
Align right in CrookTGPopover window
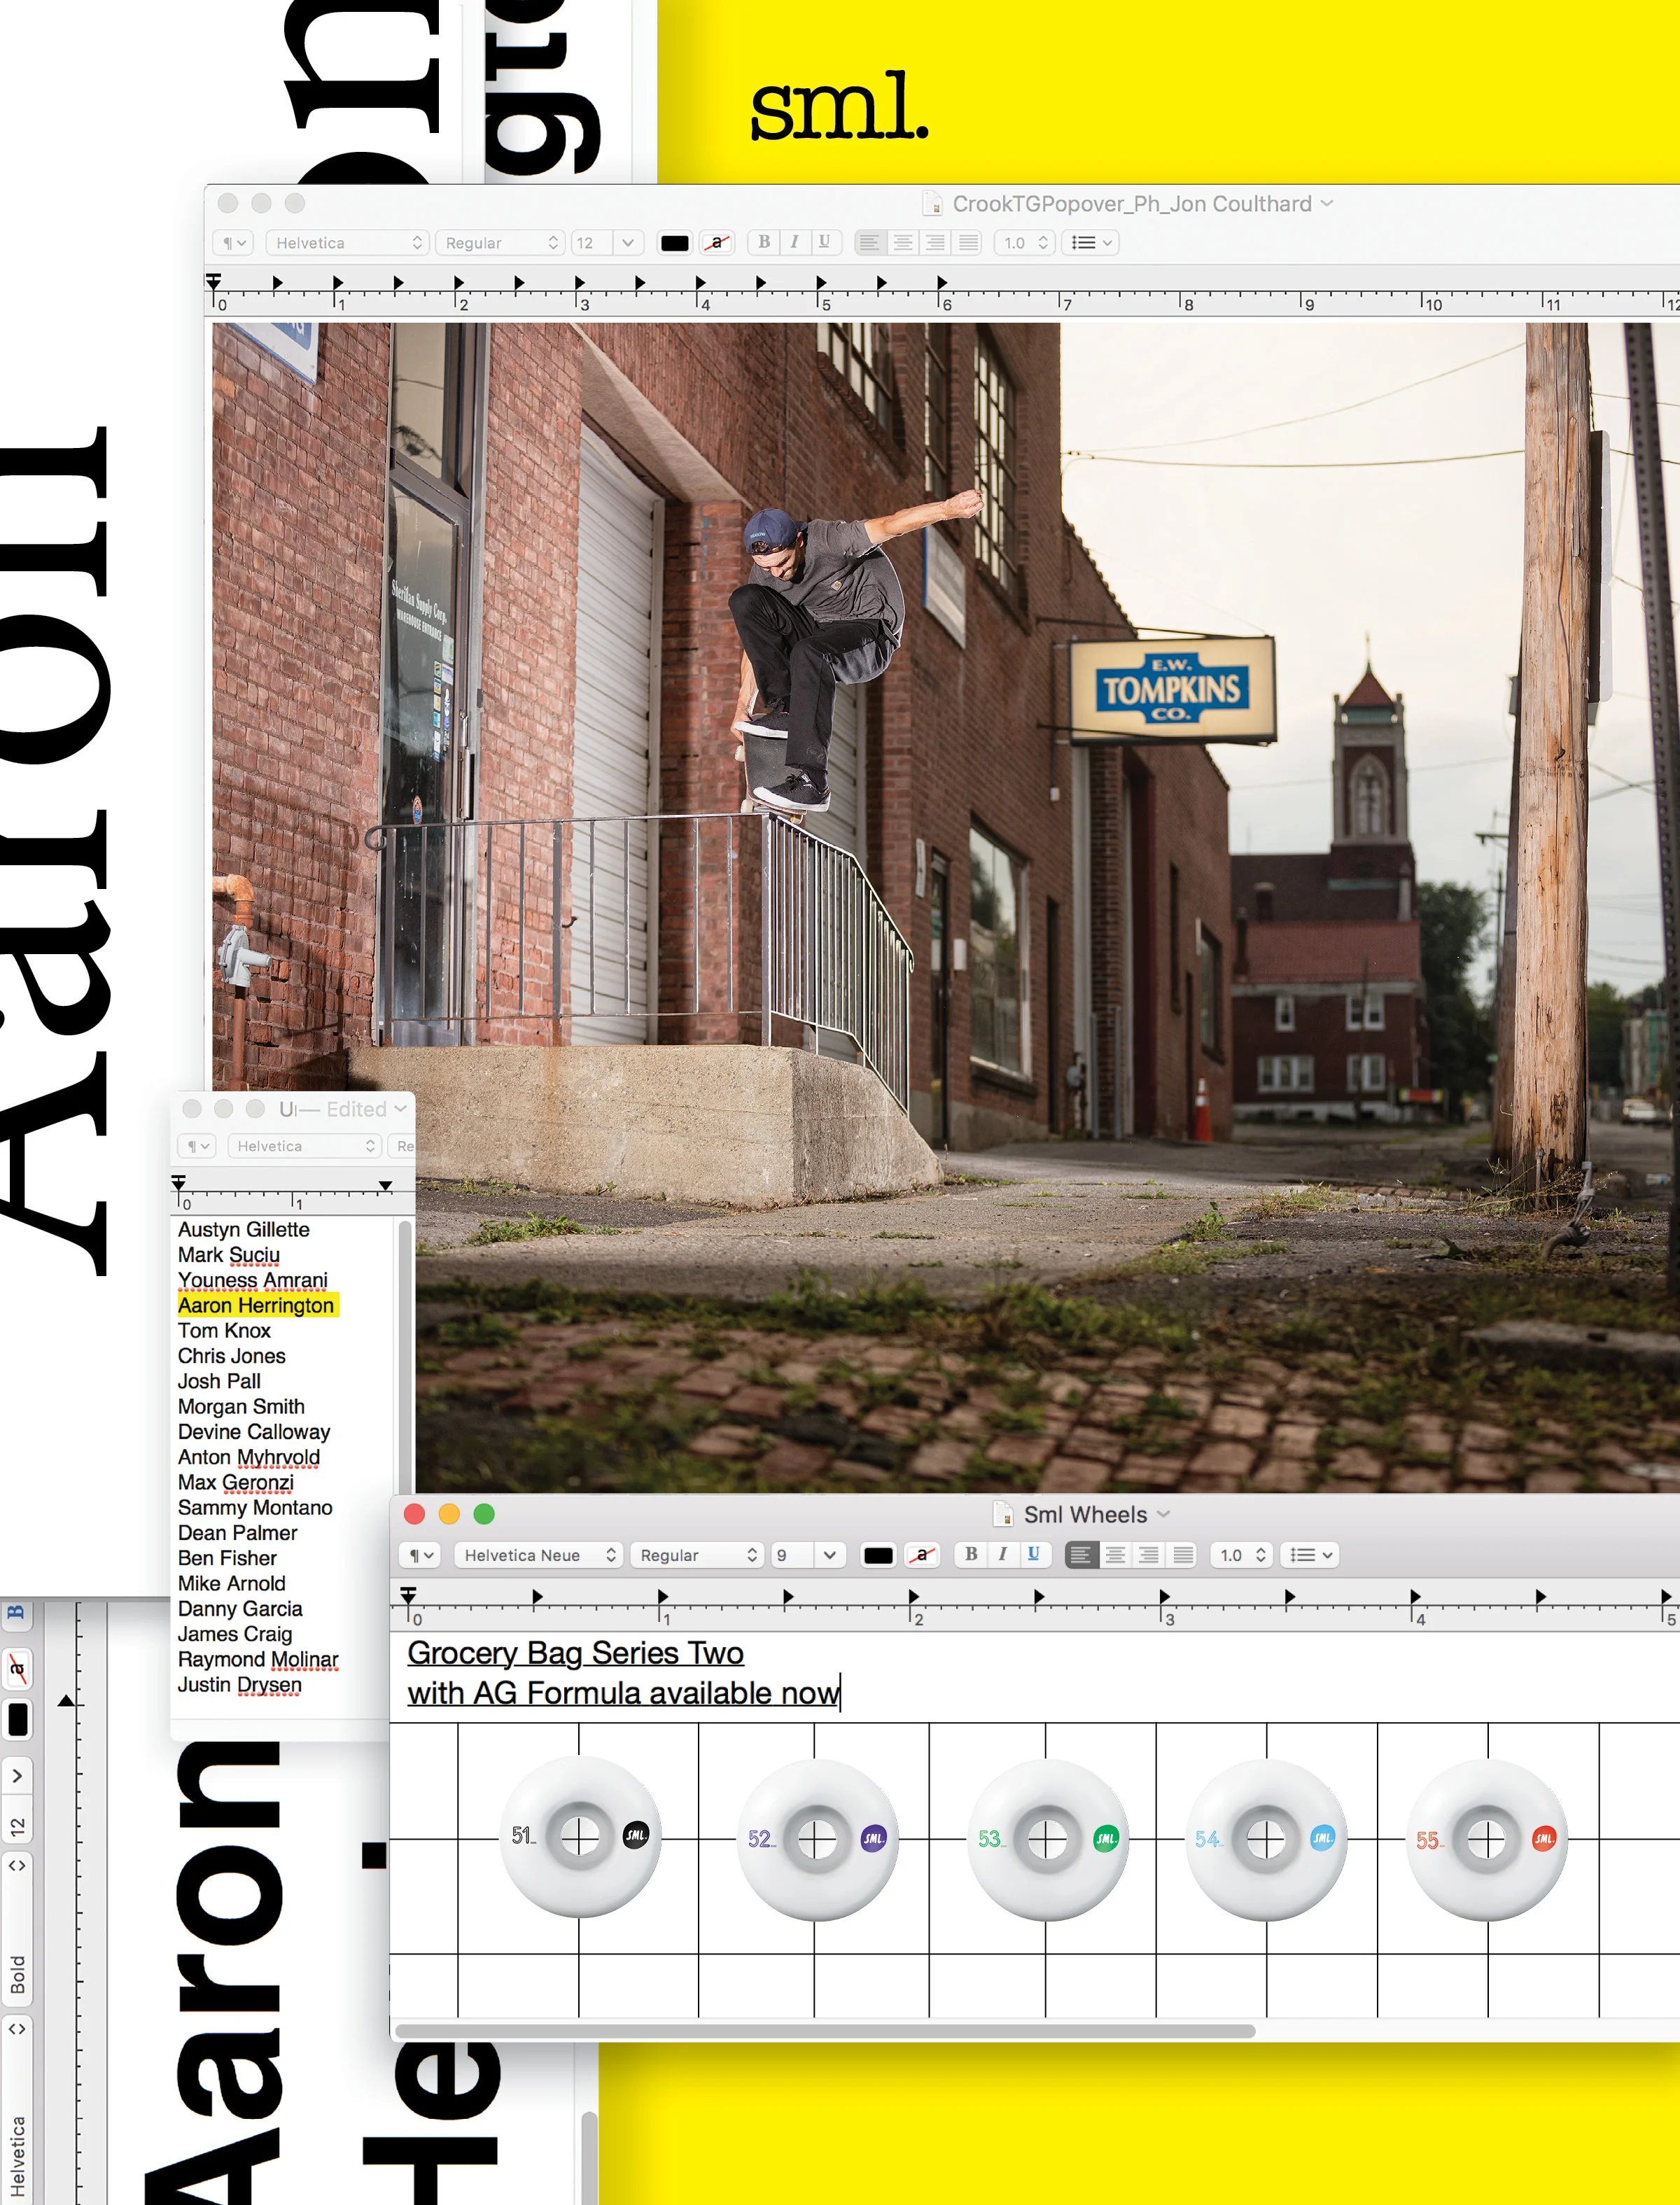pos(935,242)
